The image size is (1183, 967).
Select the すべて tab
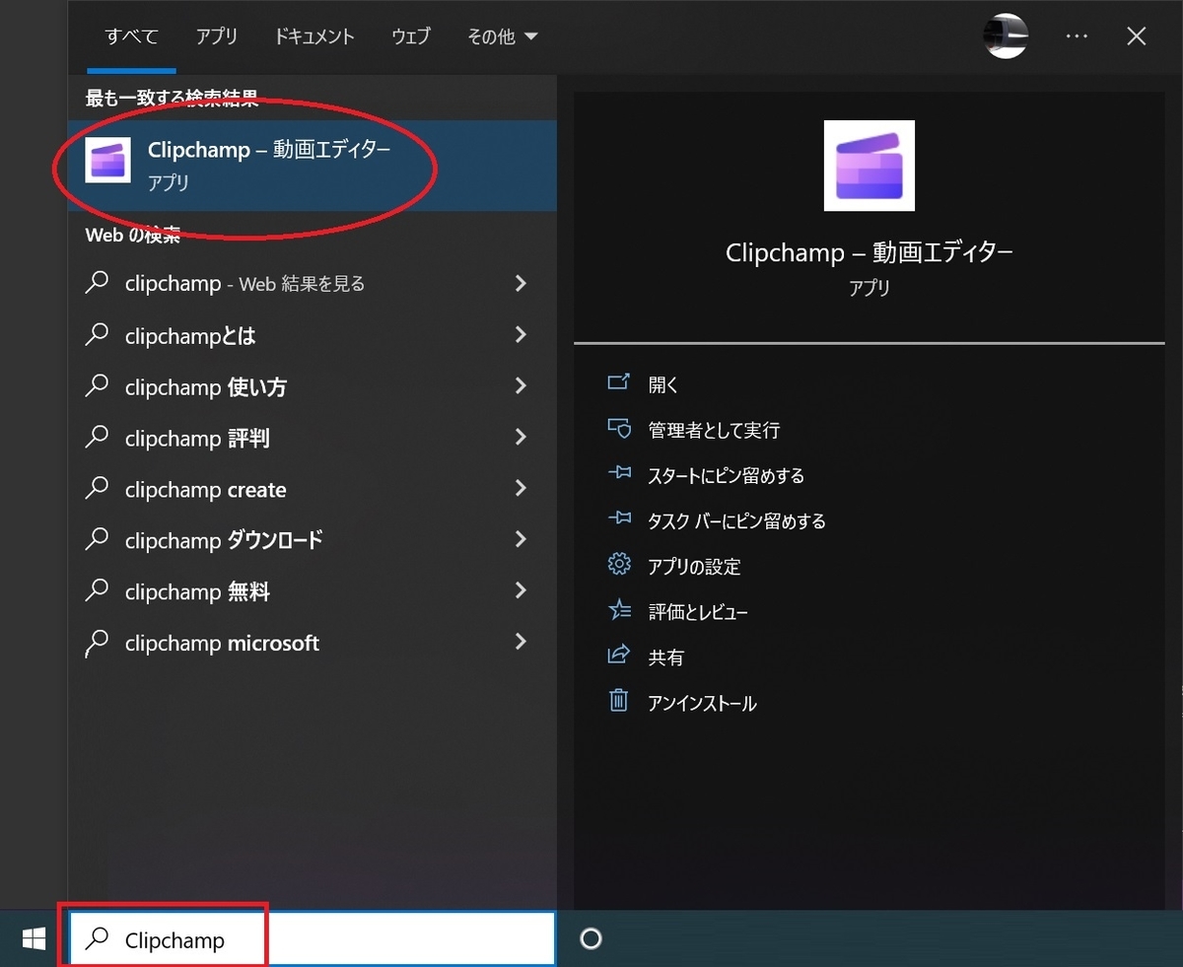[x=132, y=36]
